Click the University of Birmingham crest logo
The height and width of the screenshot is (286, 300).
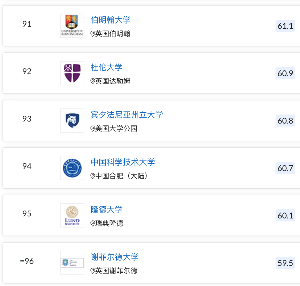(x=72, y=26)
